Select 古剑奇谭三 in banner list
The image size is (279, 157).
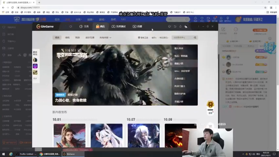point(185,78)
